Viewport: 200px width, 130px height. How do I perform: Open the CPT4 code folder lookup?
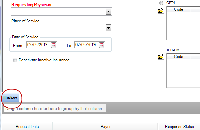(161, 11)
